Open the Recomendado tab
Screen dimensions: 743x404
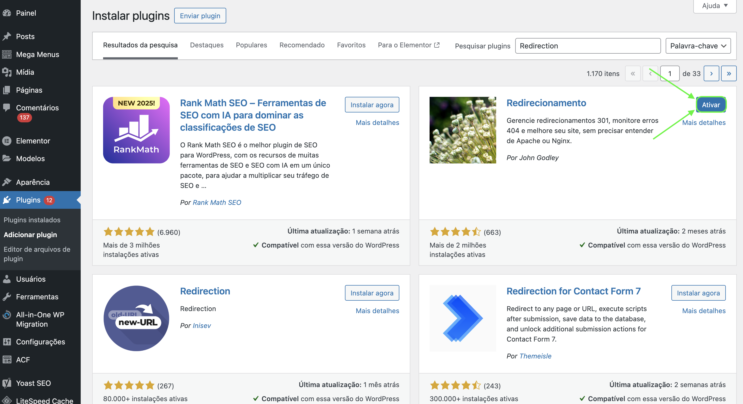(x=302, y=45)
